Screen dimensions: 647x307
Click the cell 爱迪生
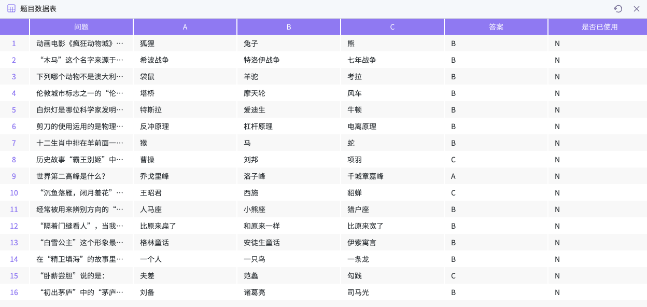coord(289,110)
